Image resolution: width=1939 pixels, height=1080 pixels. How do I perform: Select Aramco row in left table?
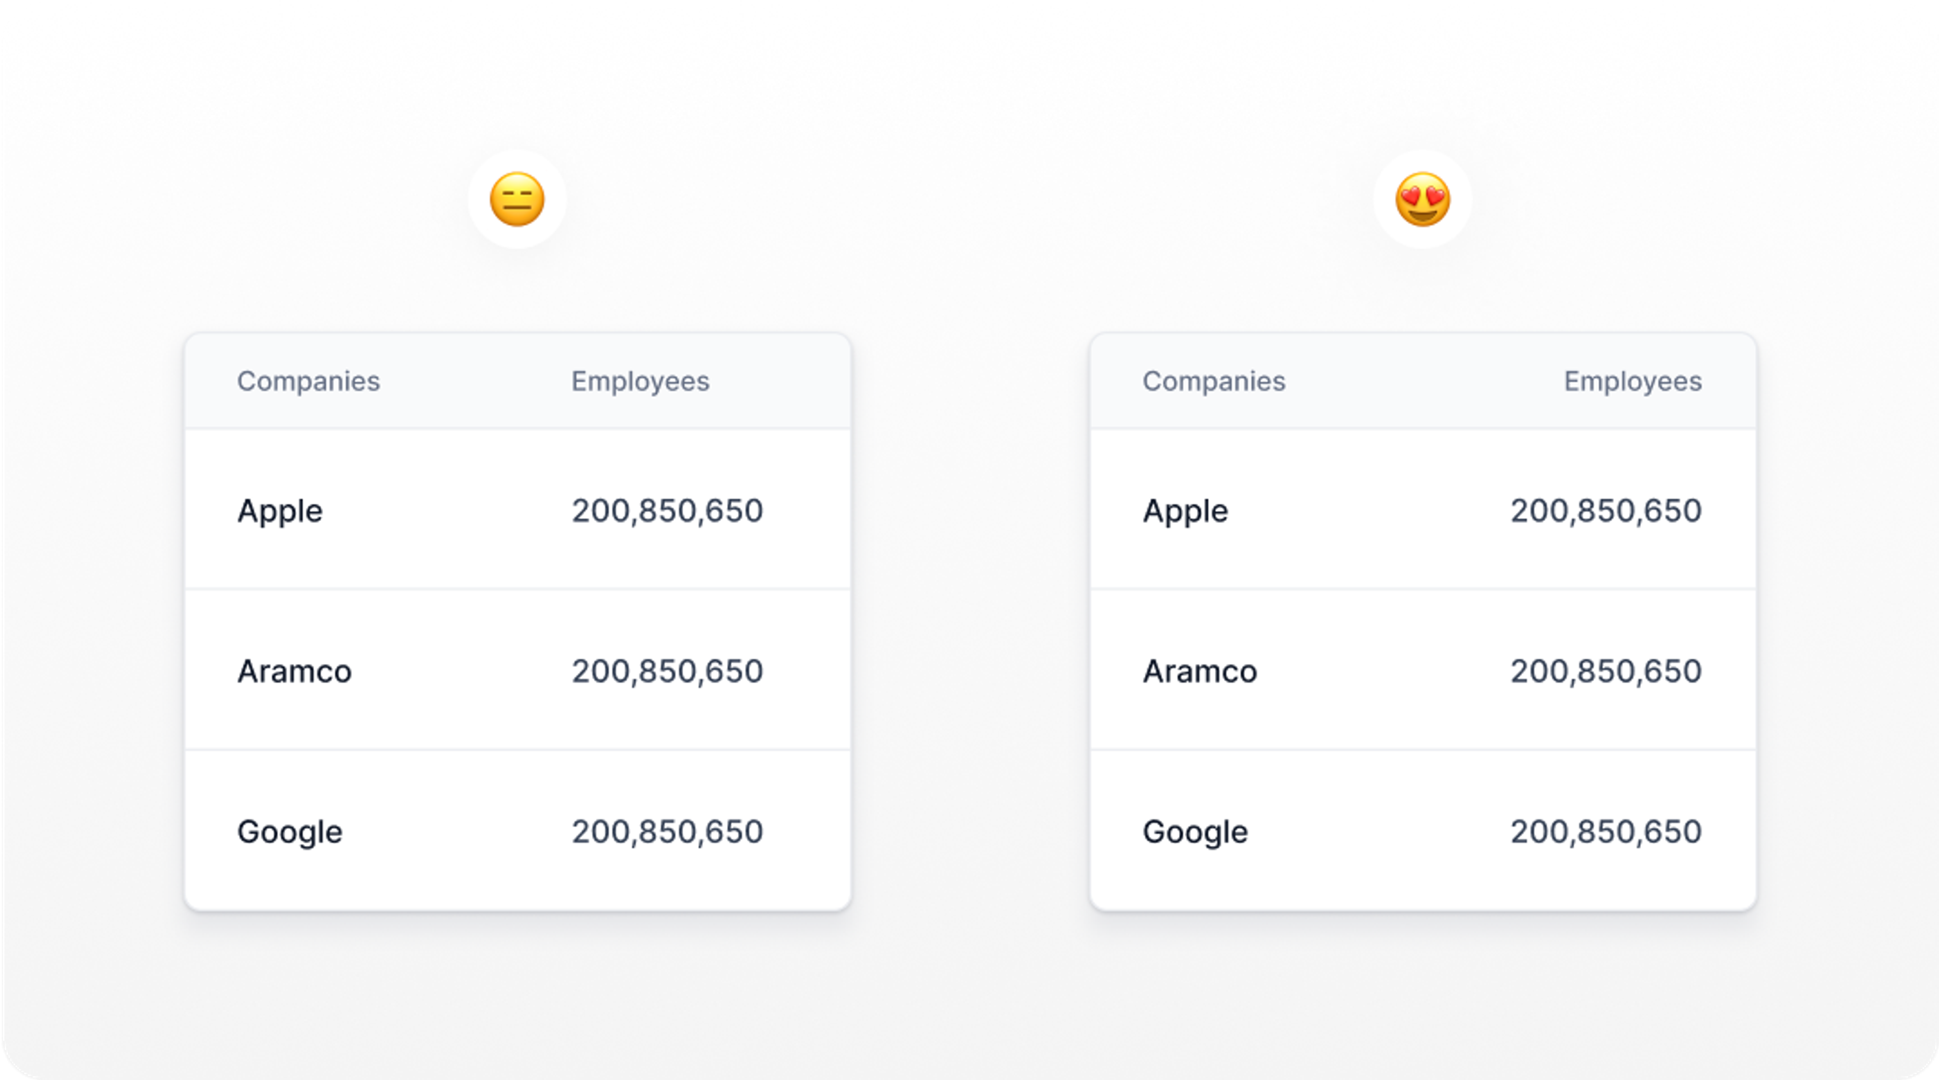518,670
